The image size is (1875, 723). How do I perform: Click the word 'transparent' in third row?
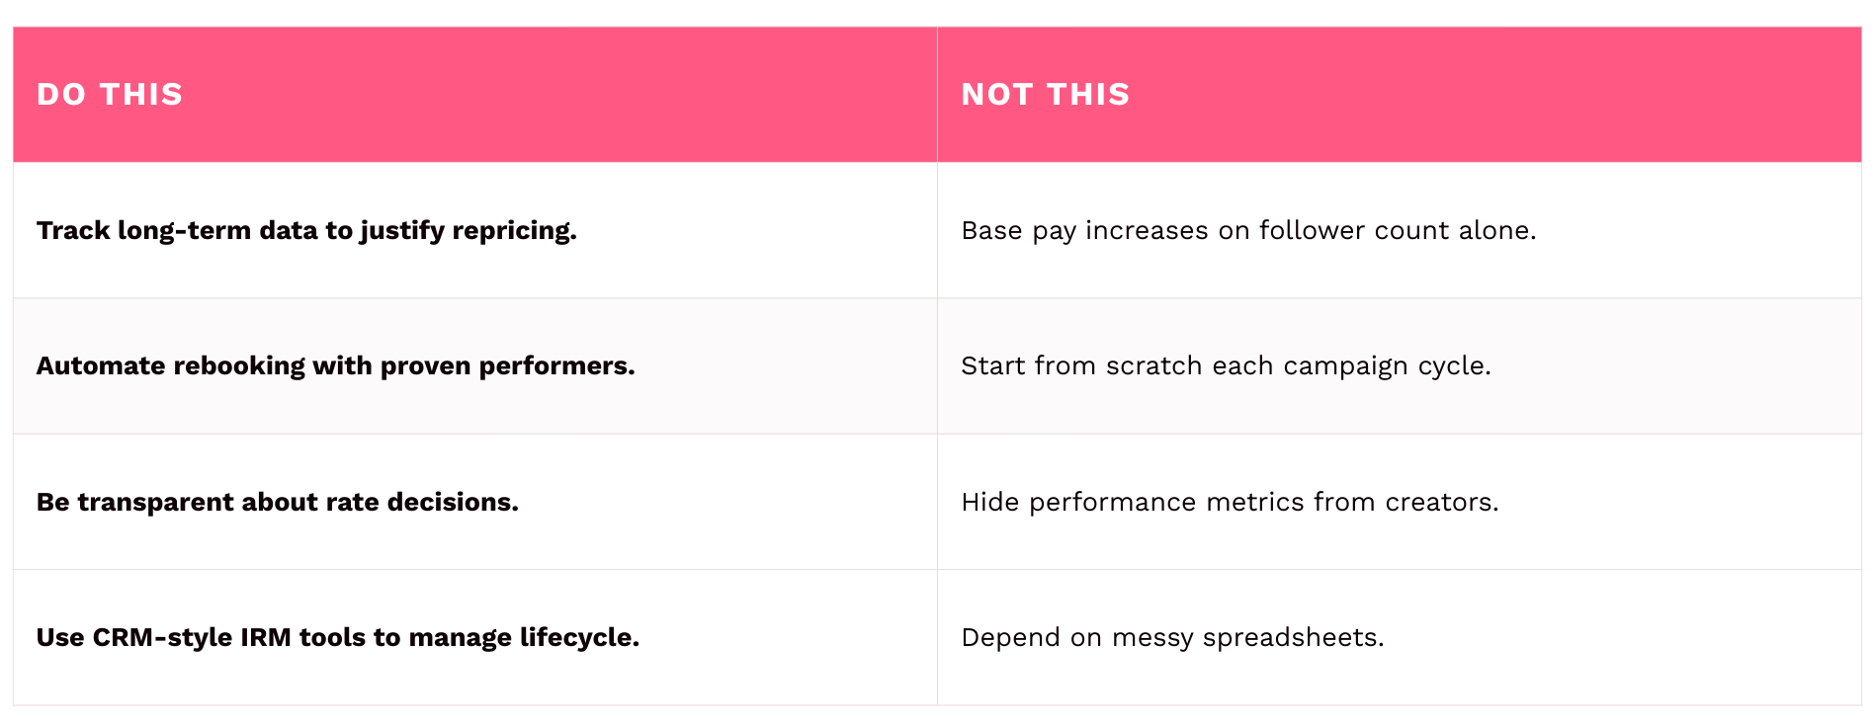pos(156,503)
